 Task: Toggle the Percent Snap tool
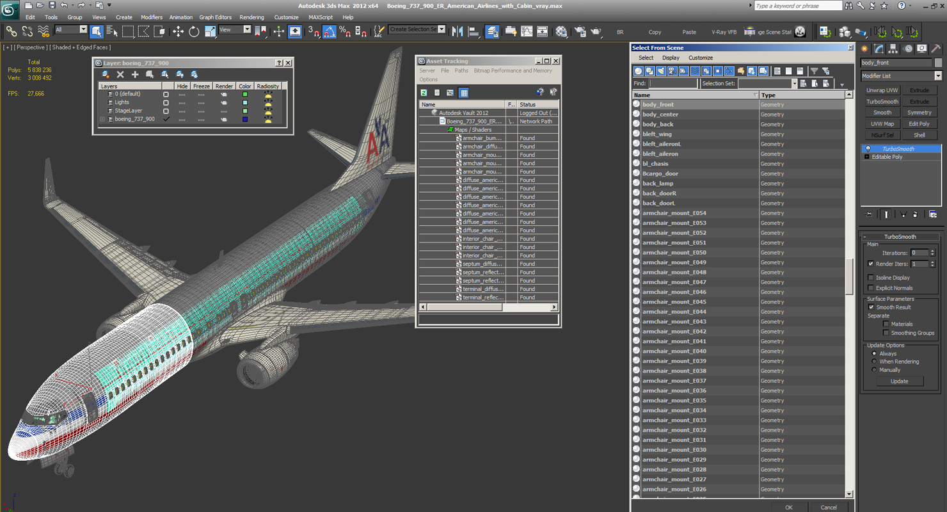click(345, 31)
